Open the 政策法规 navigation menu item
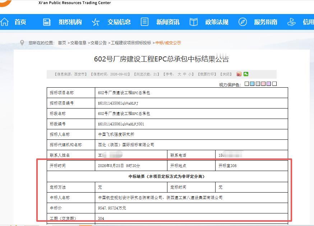The width and height of the screenshot is (314, 226). click(x=217, y=22)
